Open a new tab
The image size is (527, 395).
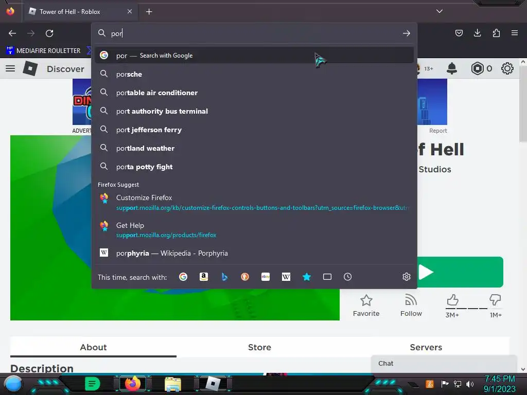[149, 12]
